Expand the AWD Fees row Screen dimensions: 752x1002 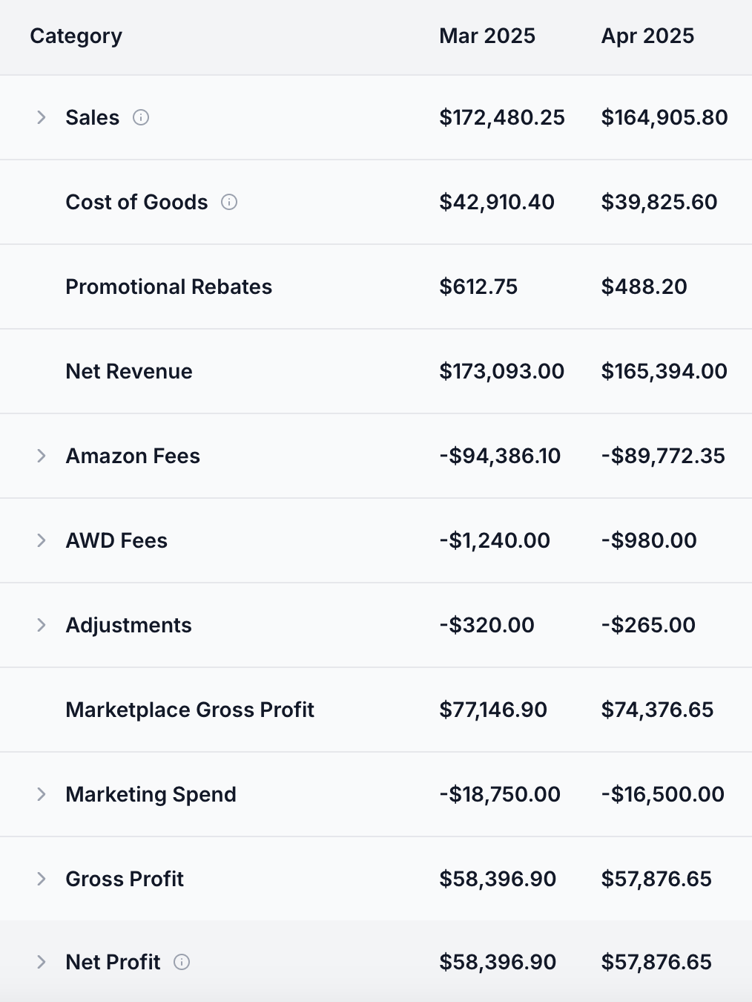point(41,540)
